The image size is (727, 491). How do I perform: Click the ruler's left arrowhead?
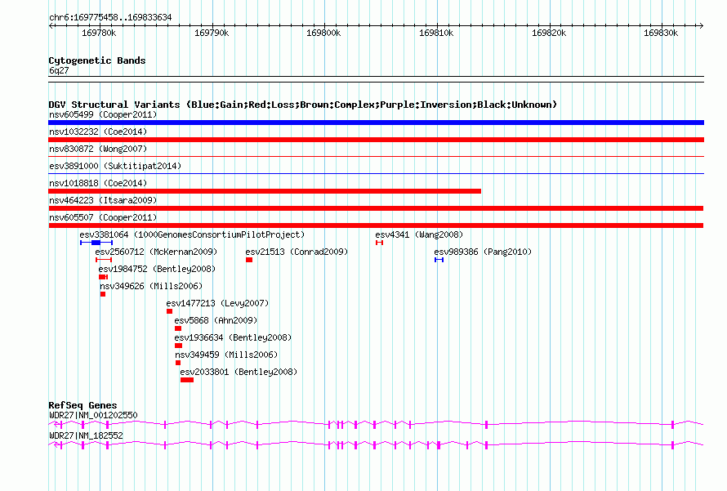coord(51,25)
